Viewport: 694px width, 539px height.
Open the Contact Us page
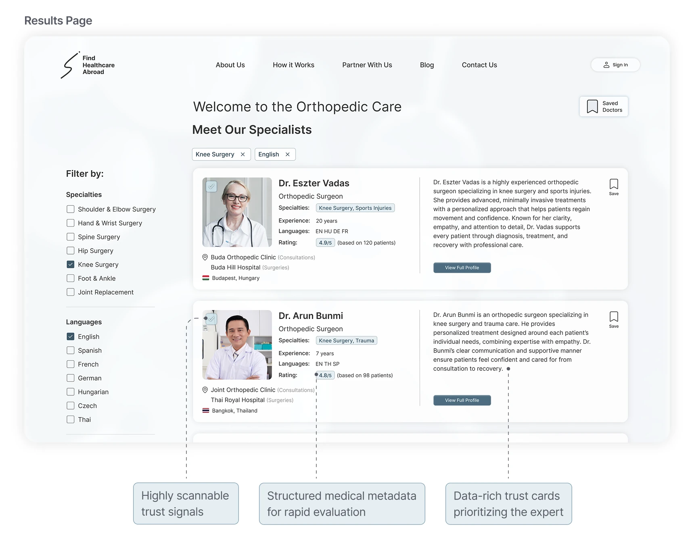[479, 65]
